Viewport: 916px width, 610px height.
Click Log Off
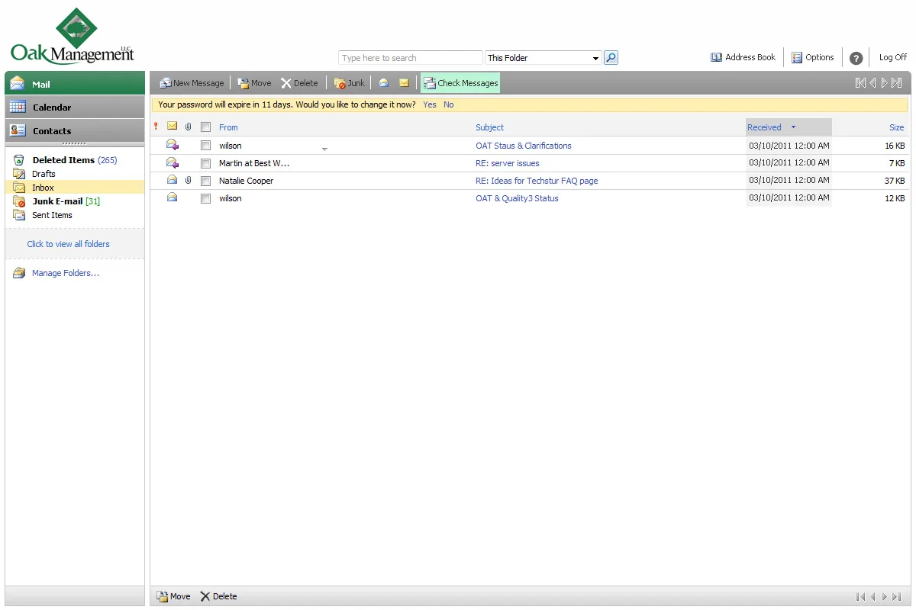point(892,57)
